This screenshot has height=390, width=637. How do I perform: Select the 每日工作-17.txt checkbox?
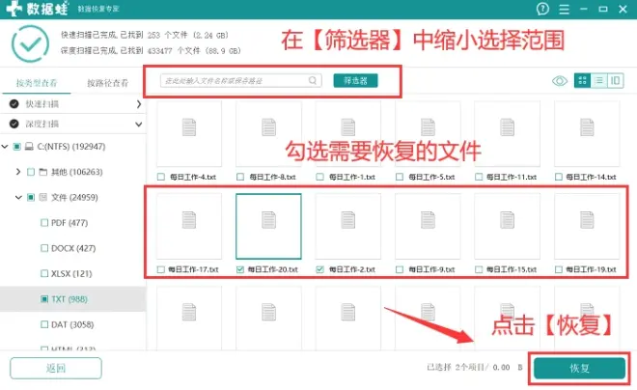[161, 269]
